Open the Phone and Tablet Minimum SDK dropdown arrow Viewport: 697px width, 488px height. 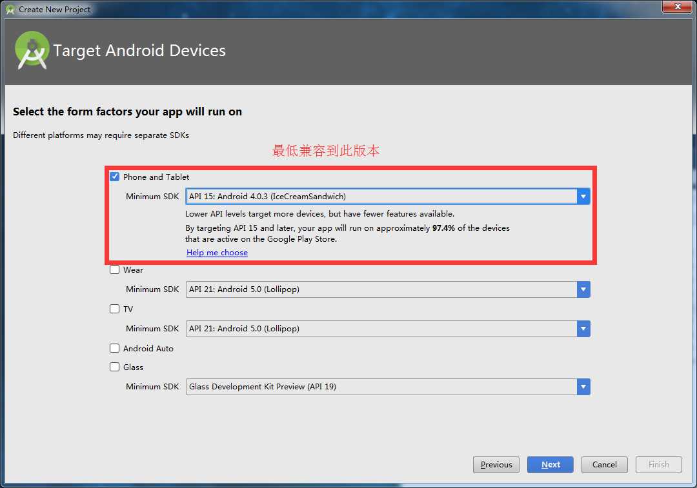click(583, 196)
